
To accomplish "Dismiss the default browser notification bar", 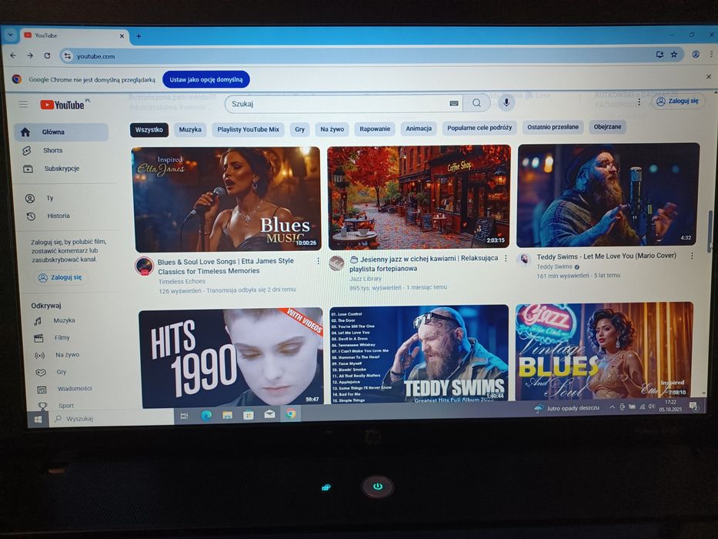I will tap(709, 76).
